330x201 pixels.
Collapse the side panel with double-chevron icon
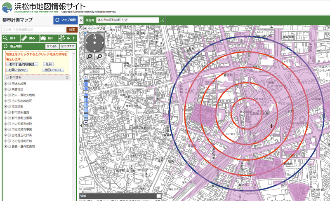click(x=81, y=20)
